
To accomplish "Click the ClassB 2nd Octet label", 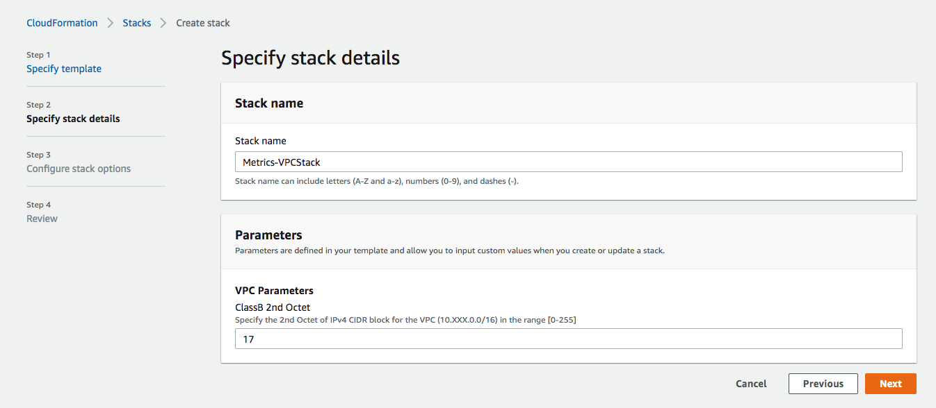I will pos(273,307).
